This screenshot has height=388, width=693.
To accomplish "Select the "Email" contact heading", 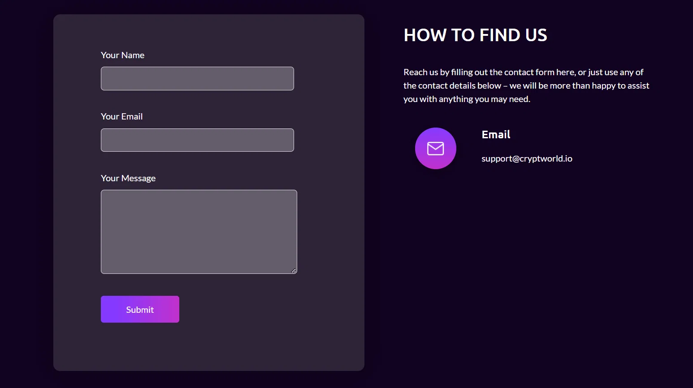I will pyautogui.click(x=496, y=134).
